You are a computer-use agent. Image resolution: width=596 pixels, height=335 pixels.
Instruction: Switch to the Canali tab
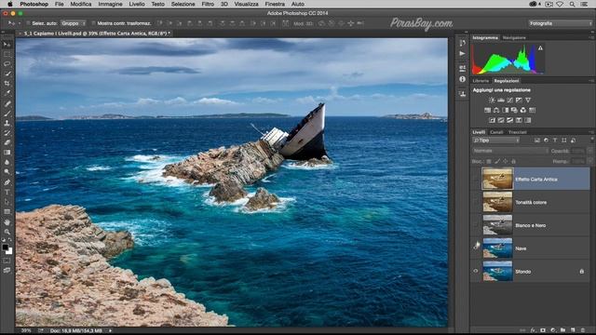[x=496, y=132]
